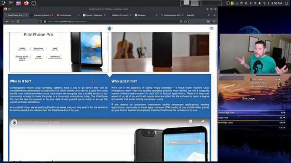Click Watch later clock on video
The height and width of the screenshot is (163, 291).
(x=191, y=121)
